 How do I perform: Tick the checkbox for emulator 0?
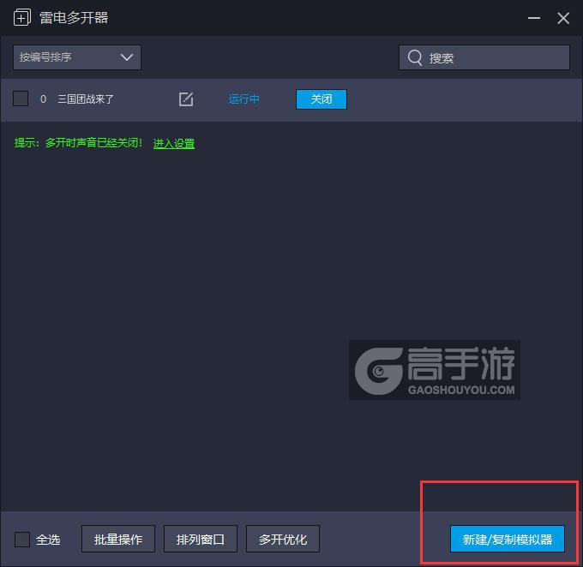pos(21,98)
